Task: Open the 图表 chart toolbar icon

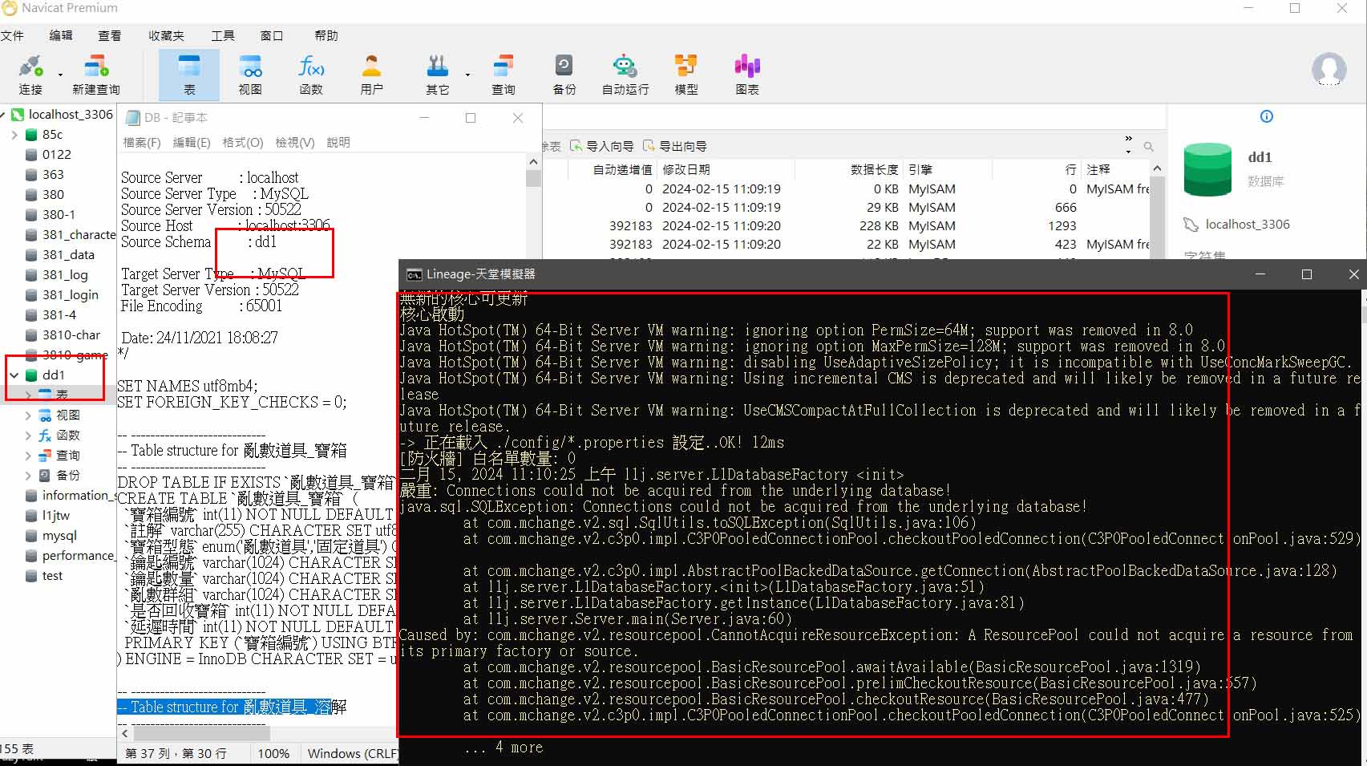Action: (x=747, y=74)
